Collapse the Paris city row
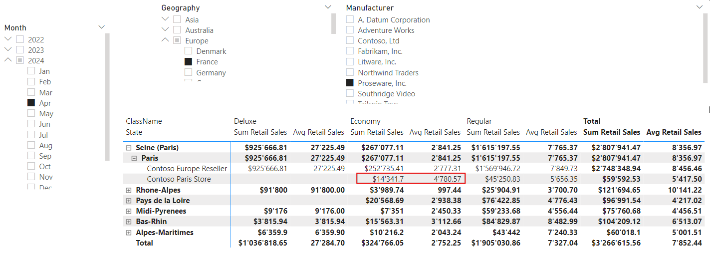 [x=135, y=158]
